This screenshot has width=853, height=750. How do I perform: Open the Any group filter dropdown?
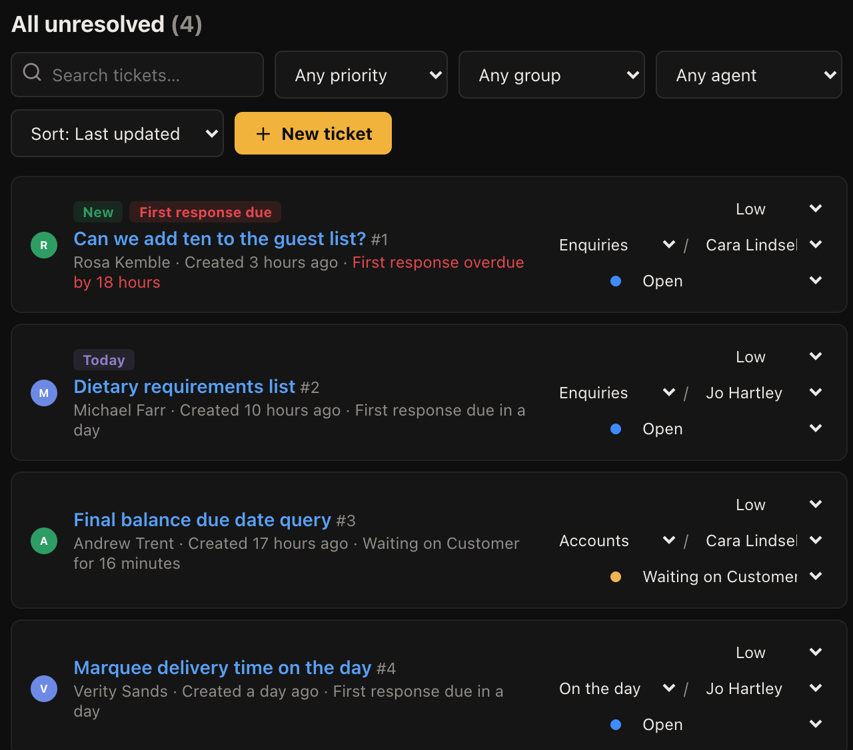pyautogui.click(x=552, y=75)
